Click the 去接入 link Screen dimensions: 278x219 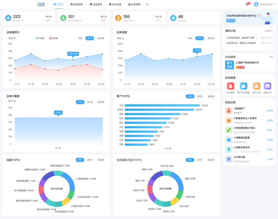tap(270, 130)
